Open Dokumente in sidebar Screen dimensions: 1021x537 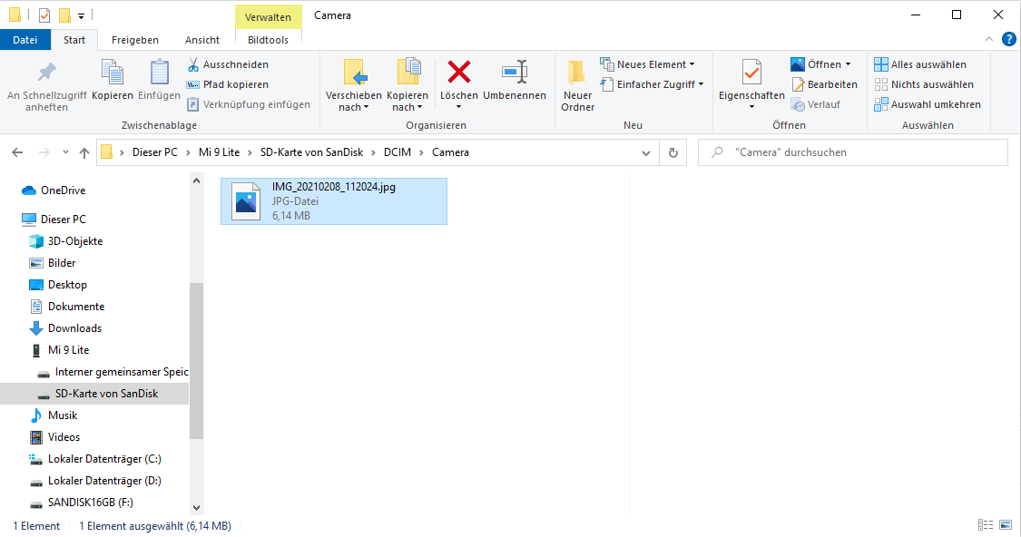point(66,307)
